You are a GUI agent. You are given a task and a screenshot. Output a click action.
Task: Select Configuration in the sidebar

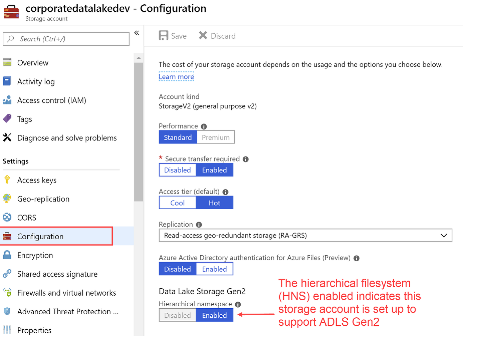(67, 236)
